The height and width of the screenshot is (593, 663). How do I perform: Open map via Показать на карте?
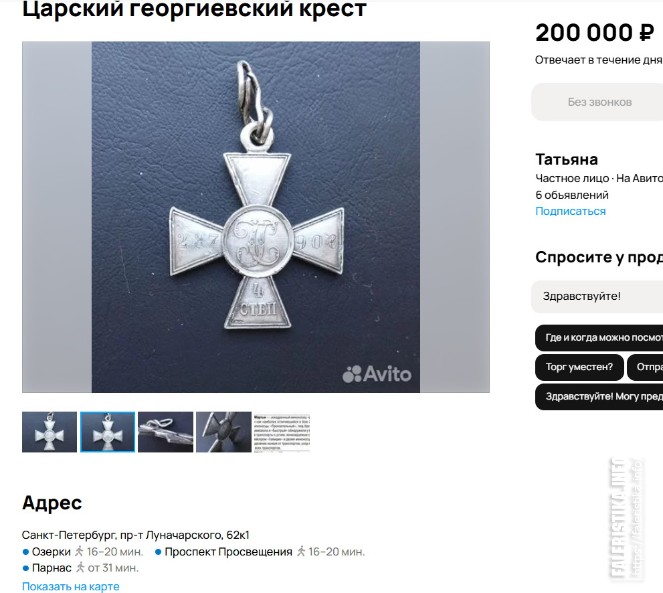(71, 587)
